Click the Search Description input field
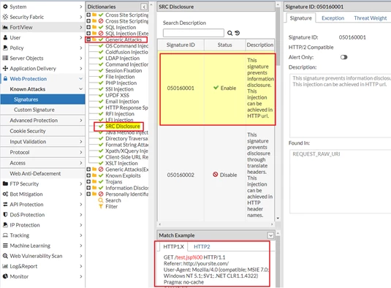The image size is (391, 288). click(194, 33)
